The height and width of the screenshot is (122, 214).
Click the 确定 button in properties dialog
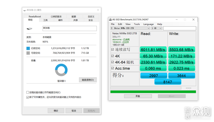(56, 111)
